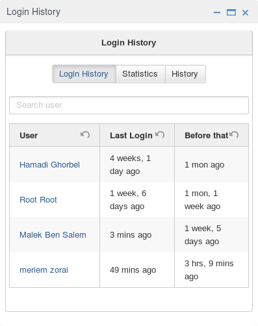Select the '1 mon ago' cell
Viewport: 258px width, 326px height.
211,164
